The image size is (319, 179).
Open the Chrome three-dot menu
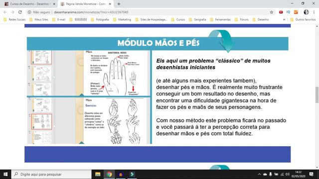point(314,12)
